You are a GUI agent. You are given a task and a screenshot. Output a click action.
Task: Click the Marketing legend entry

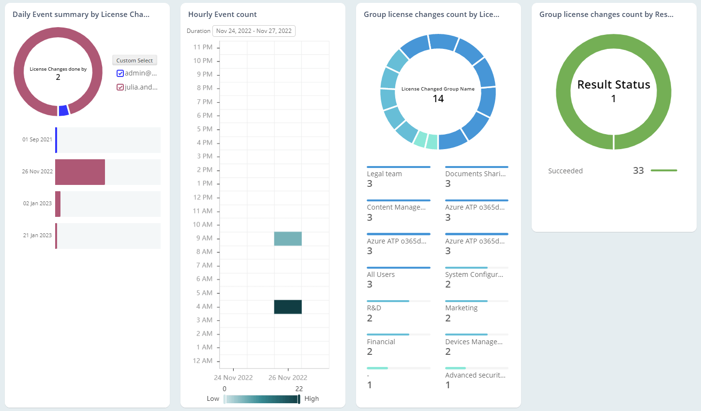coord(461,308)
